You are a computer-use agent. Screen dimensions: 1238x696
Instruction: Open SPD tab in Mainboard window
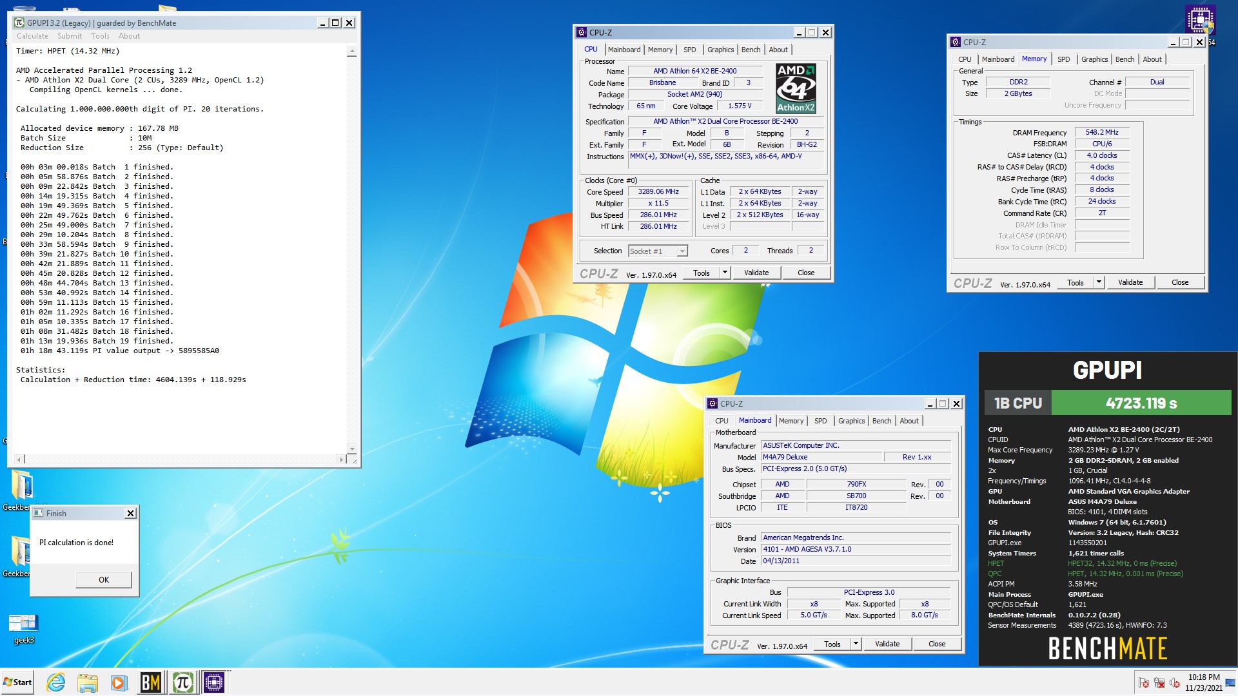(820, 421)
